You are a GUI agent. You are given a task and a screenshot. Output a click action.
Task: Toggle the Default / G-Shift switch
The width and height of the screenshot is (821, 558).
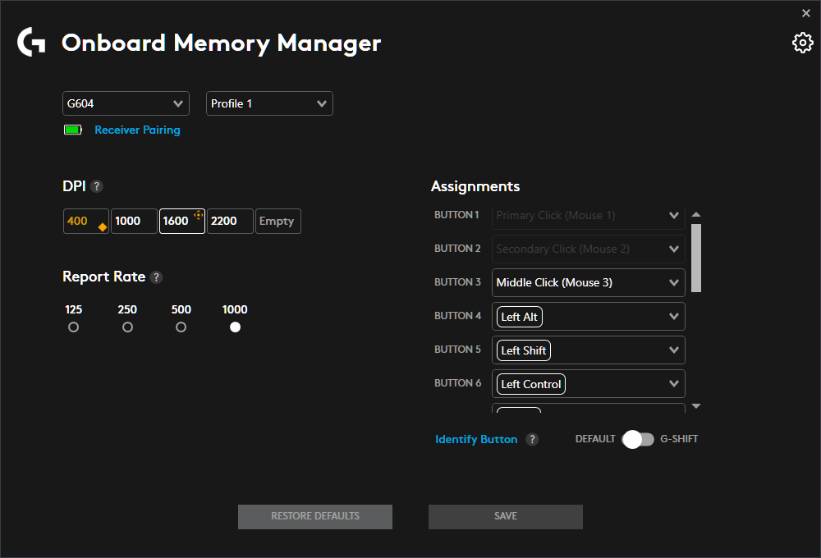pyautogui.click(x=638, y=439)
